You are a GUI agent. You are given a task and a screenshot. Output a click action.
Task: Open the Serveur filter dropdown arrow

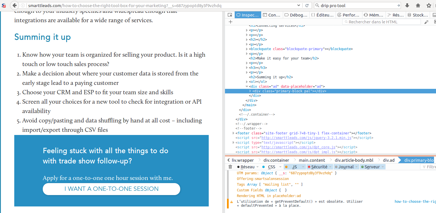click(x=383, y=167)
